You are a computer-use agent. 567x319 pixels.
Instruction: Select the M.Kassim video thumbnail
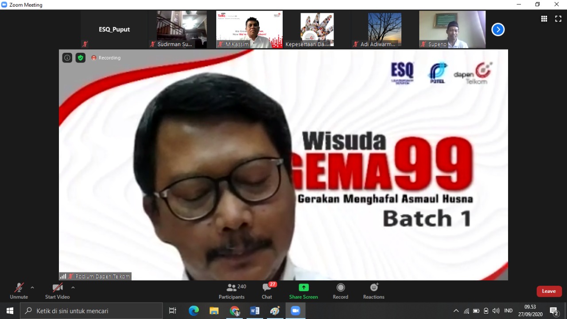point(249,29)
